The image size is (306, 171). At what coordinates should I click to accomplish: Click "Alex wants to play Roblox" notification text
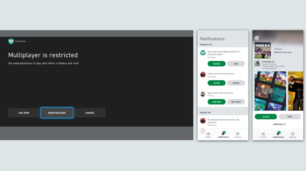point(224,53)
